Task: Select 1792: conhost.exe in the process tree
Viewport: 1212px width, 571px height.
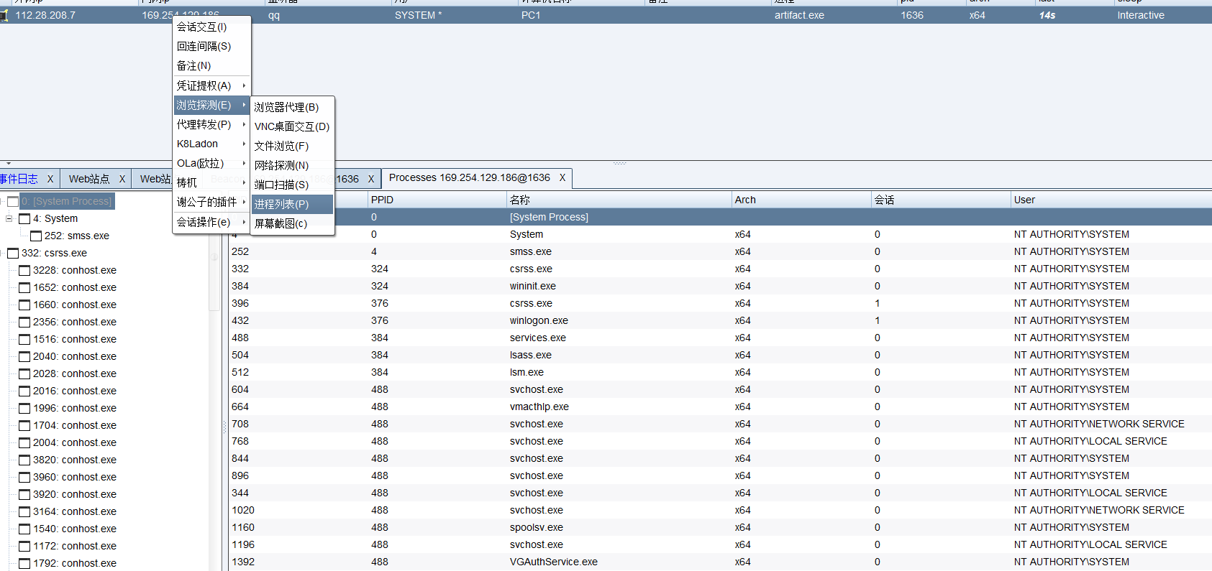Action: pos(75,563)
